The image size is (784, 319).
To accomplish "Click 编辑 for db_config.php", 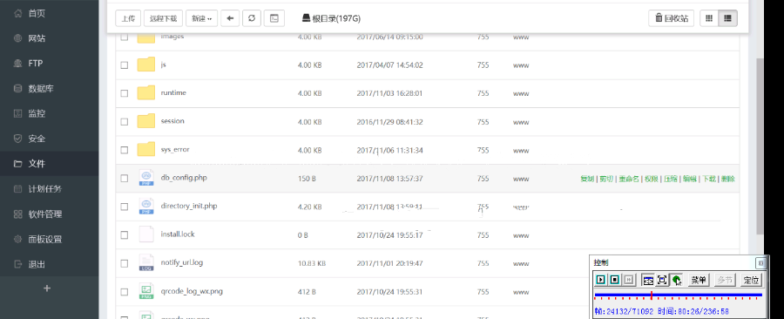I will 690,179.
